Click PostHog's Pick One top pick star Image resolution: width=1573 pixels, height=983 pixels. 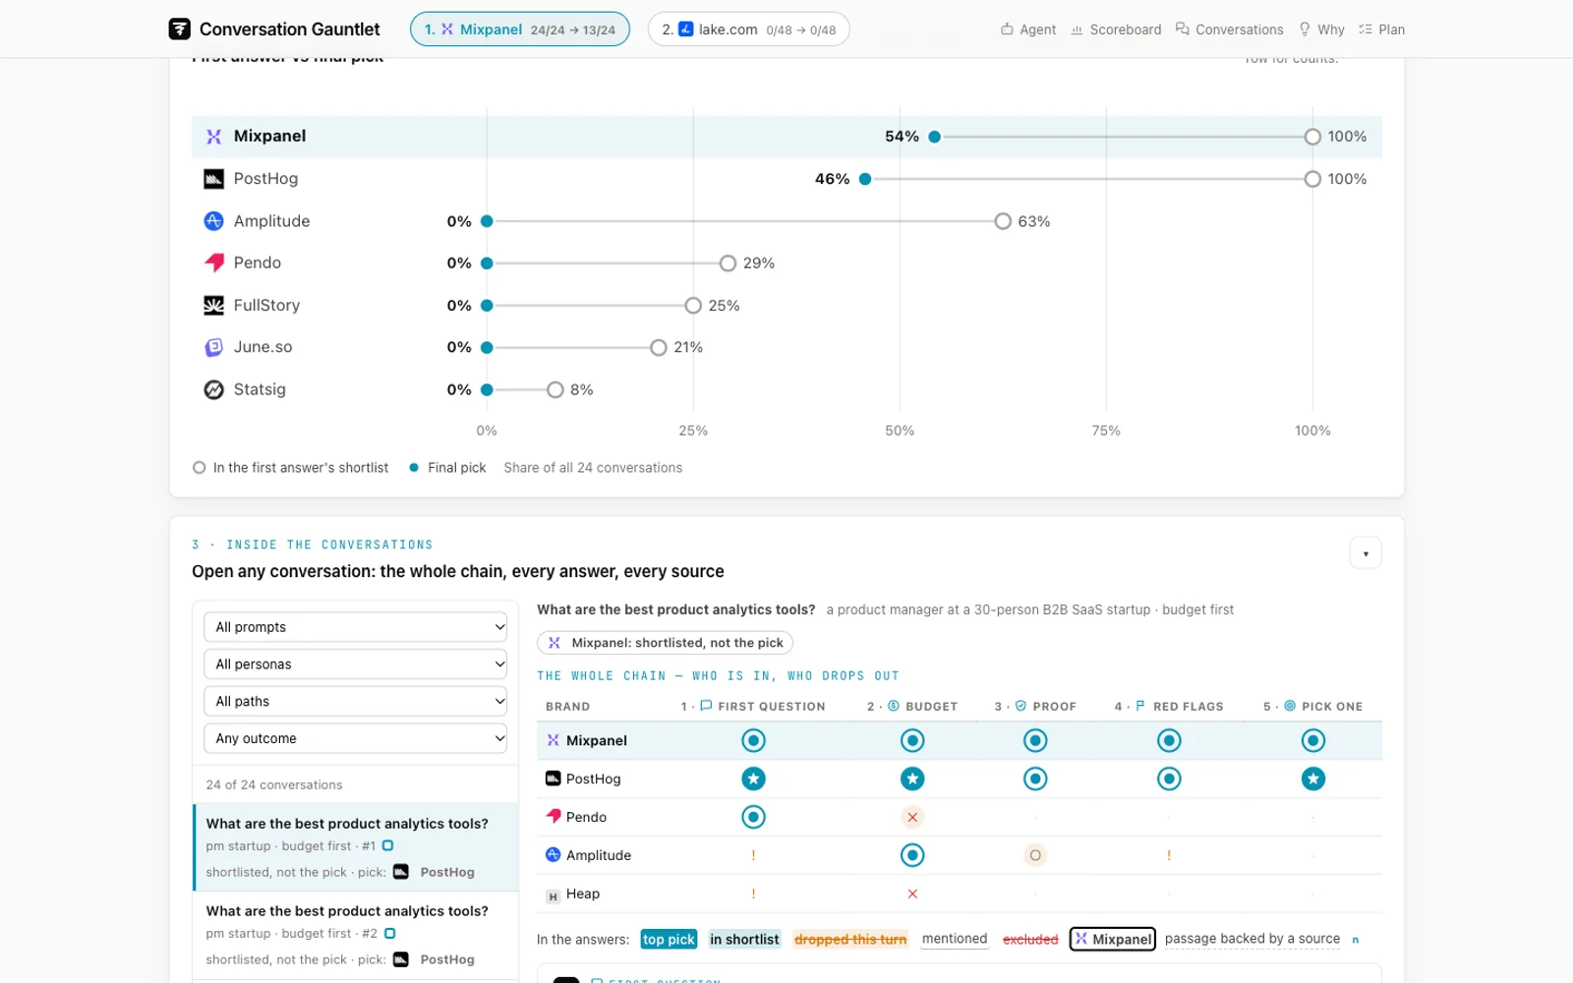pos(1313,779)
